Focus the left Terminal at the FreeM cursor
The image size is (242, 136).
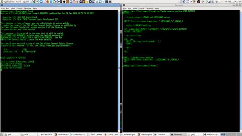coord(1,70)
